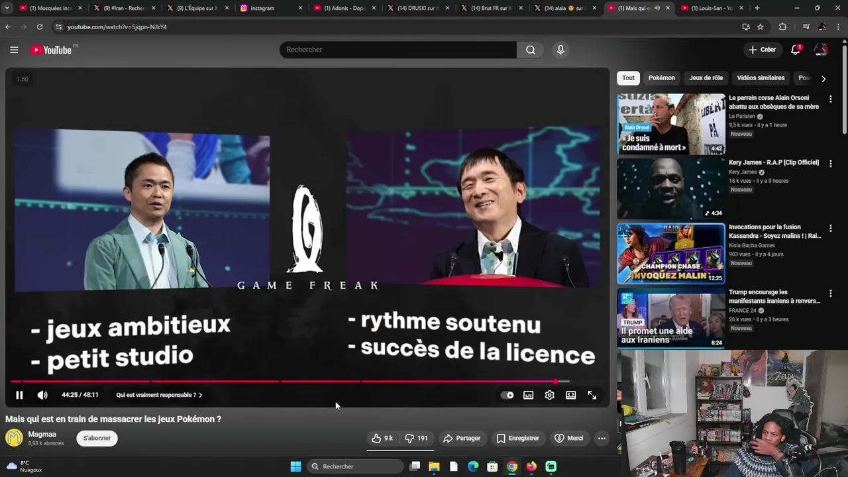Open the Invocations Kassandra video thumbnail
848x477 pixels.
[x=671, y=254]
